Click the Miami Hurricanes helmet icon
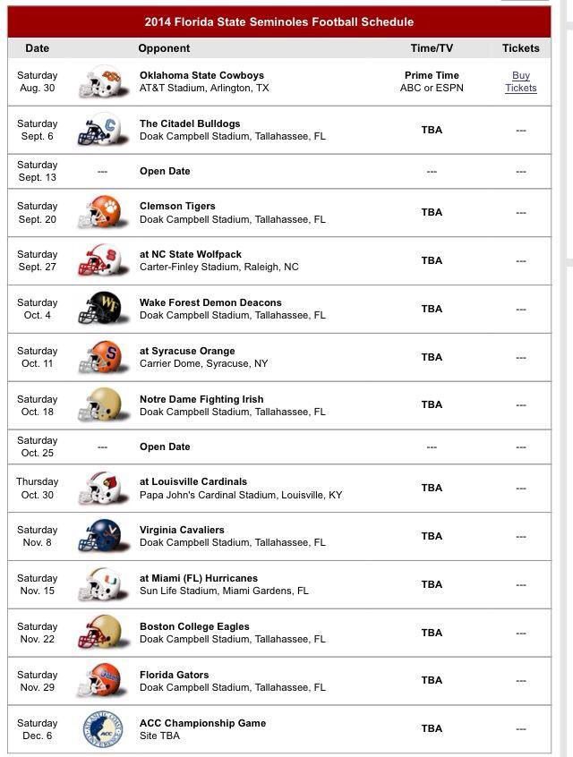This screenshot has width=573, height=757. click(103, 584)
